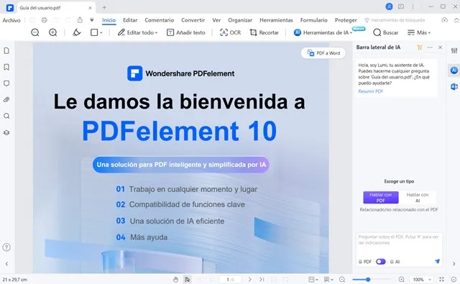460x284 pixels.
Task: Switch to the Formulario tab
Action: (x=313, y=20)
